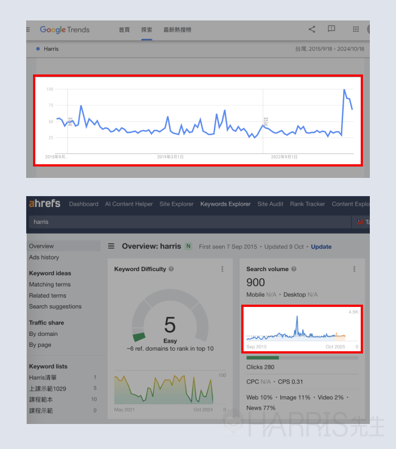Click the Google Trends logo
The height and width of the screenshot is (449, 396).
coord(64,30)
